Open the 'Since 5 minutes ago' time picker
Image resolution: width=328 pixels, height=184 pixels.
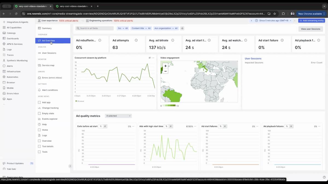coord(273,21)
